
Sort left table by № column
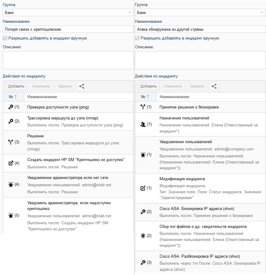click(13, 97)
